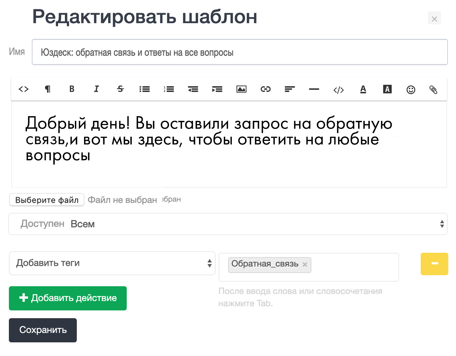Attach a file via the paperclip icon
456x356 pixels.
pos(433,90)
